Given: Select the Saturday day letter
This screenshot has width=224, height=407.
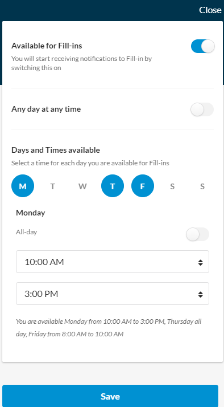Looking at the screenshot, I should (x=172, y=186).
